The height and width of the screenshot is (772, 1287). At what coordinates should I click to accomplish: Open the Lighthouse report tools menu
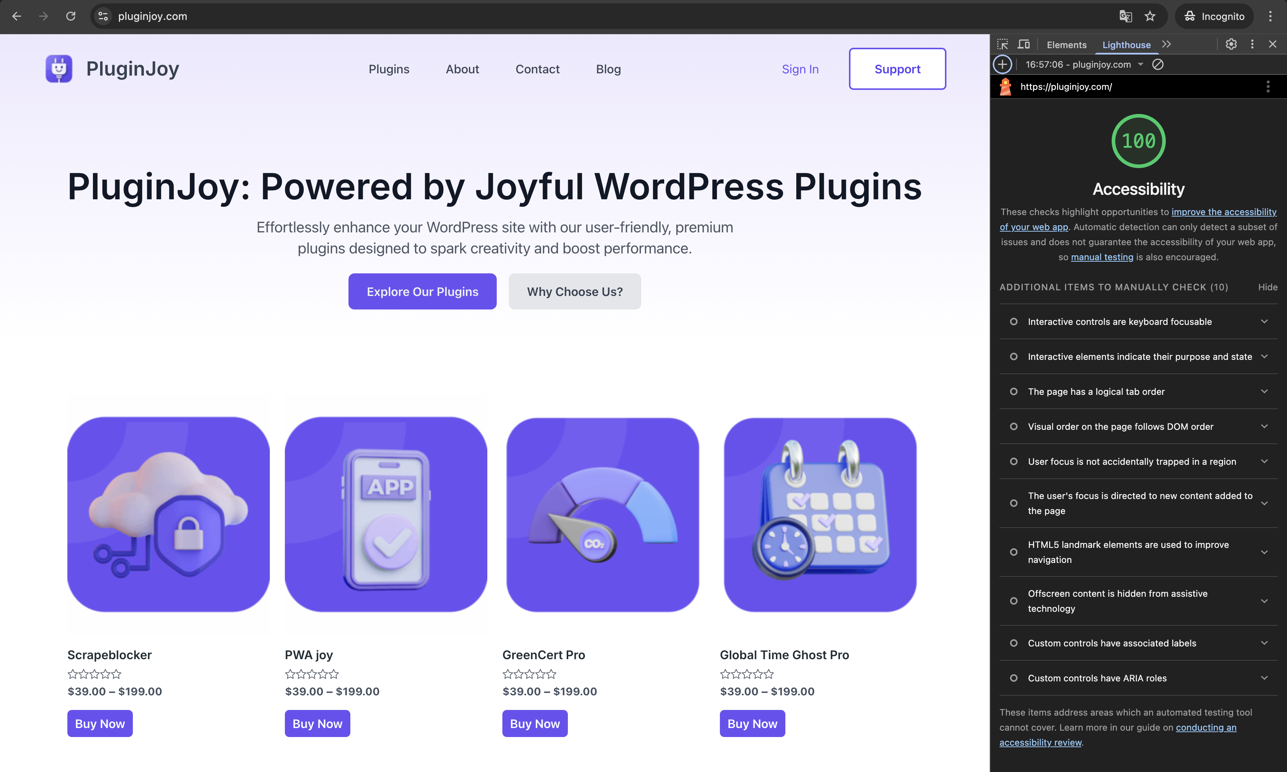point(1268,87)
